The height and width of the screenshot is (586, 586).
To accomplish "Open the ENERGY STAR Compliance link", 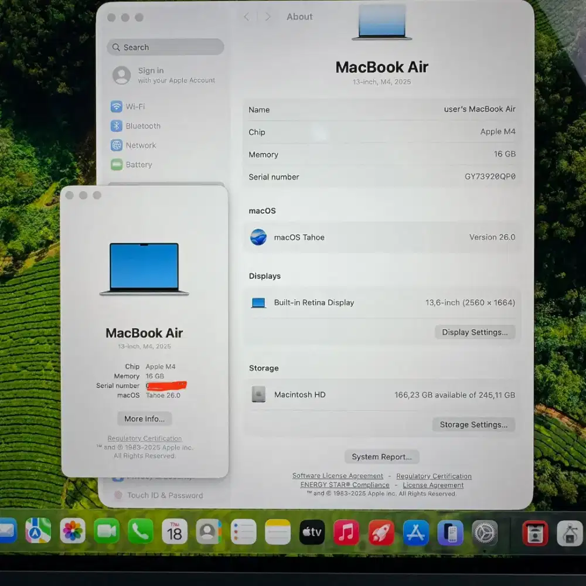I will (x=345, y=485).
